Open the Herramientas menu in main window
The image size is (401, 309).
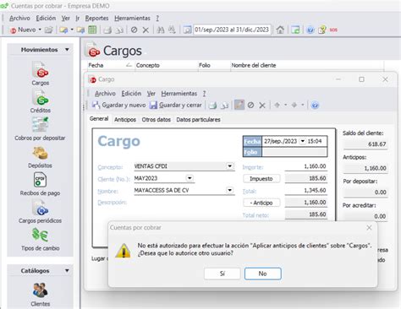point(132,19)
